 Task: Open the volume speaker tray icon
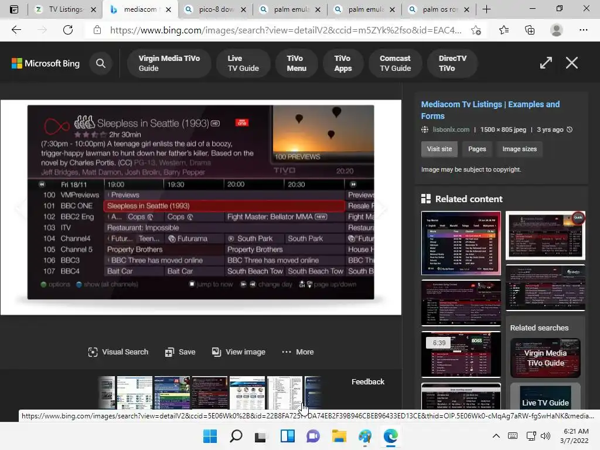pos(546,436)
